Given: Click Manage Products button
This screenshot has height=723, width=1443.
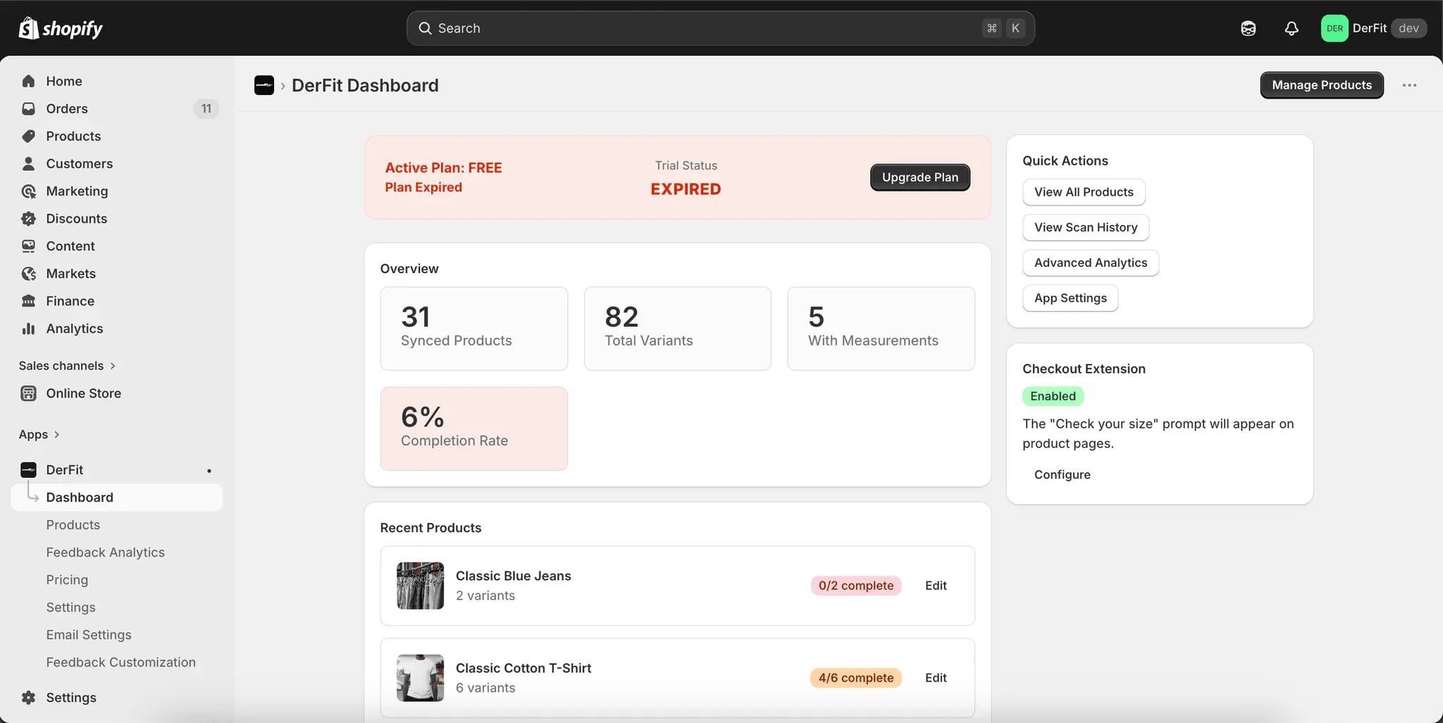Looking at the screenshot, I should [1322, 85].
